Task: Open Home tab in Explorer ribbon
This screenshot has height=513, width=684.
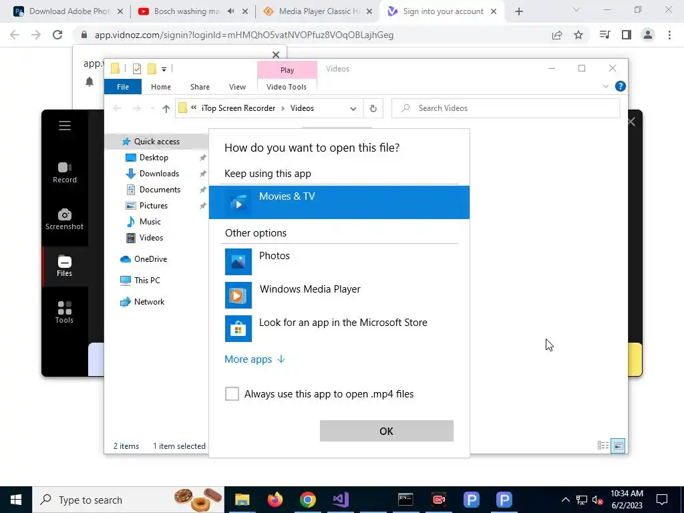Action: point(161,87)
